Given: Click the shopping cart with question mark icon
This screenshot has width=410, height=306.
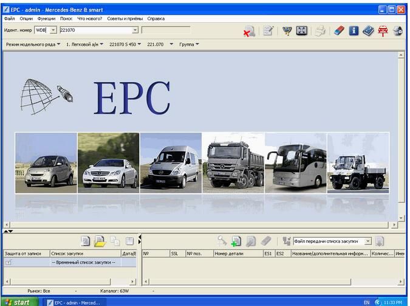Looking at the screenshot, I should click(287, 30).
